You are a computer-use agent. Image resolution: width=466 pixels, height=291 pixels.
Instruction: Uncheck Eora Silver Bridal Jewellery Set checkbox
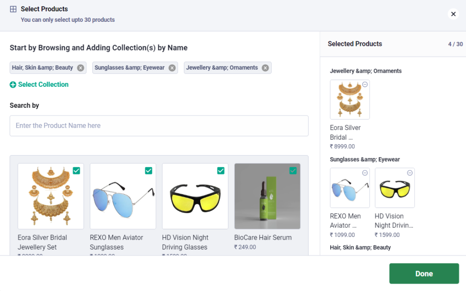(x=76, y=171)
